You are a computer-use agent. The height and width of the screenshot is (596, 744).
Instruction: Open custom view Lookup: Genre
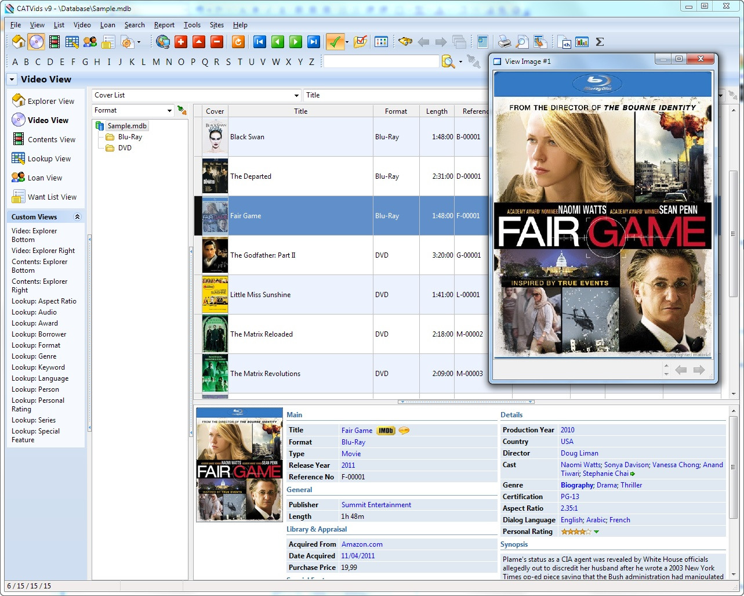[34, 356]
